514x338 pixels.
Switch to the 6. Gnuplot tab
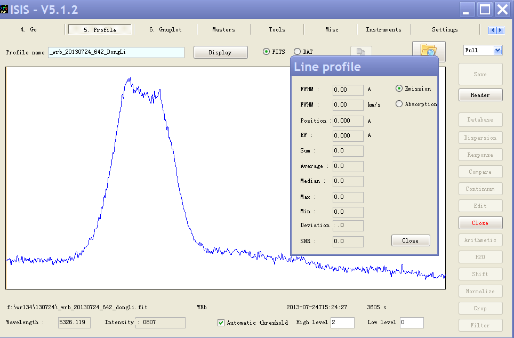coord(165,30)
